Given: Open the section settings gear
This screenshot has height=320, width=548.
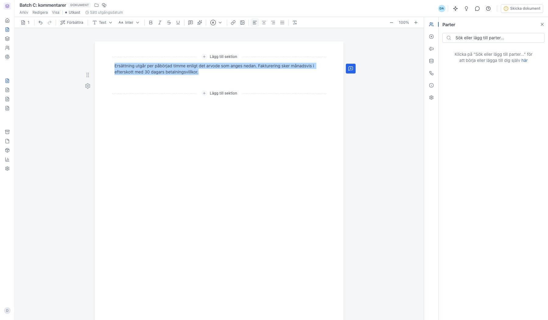Looking at the screenshot, I should click(x=88, y=86).
